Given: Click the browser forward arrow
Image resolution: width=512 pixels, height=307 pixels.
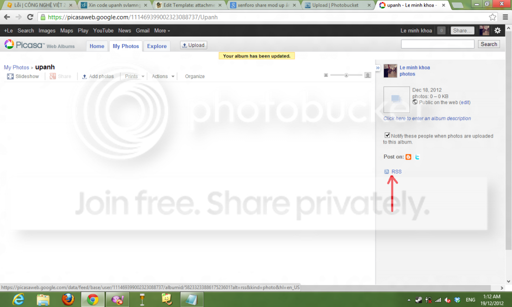Looking at the screenshot, I should point(18,17).
